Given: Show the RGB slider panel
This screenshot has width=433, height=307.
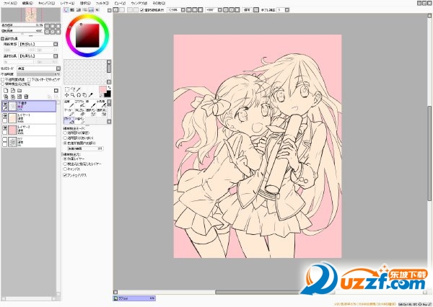Looking at the screenshot, I should click(72, 10).
